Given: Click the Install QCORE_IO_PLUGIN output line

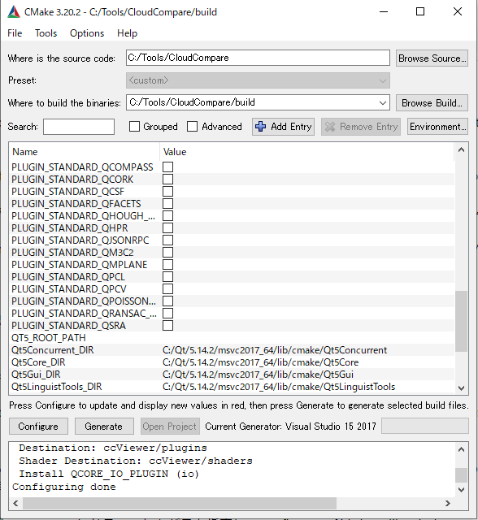Looking at the screenshot, I should pos(109,474).
